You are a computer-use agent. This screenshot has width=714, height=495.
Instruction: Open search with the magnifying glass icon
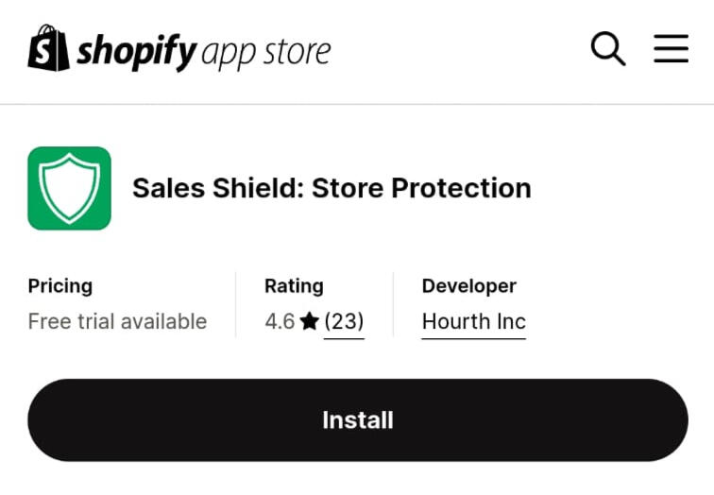point(608,49)
